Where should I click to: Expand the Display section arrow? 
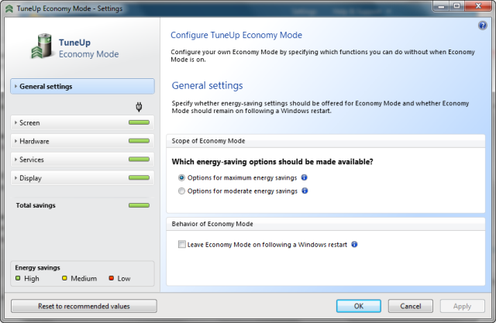(x=15, y=178)
